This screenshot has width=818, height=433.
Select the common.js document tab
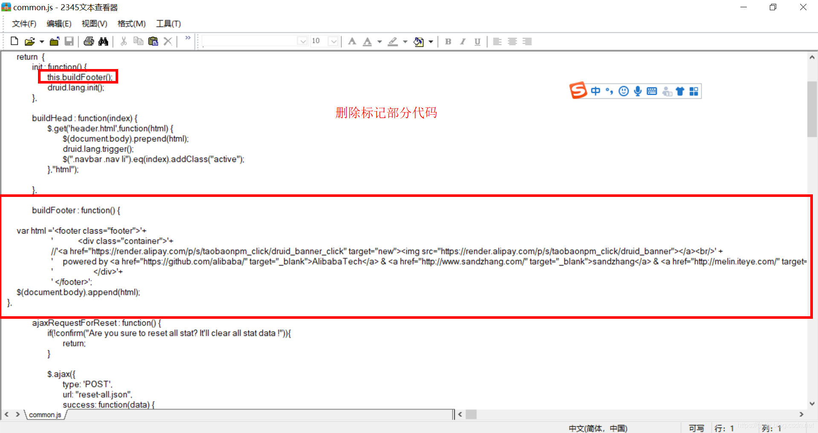(45, 415)
